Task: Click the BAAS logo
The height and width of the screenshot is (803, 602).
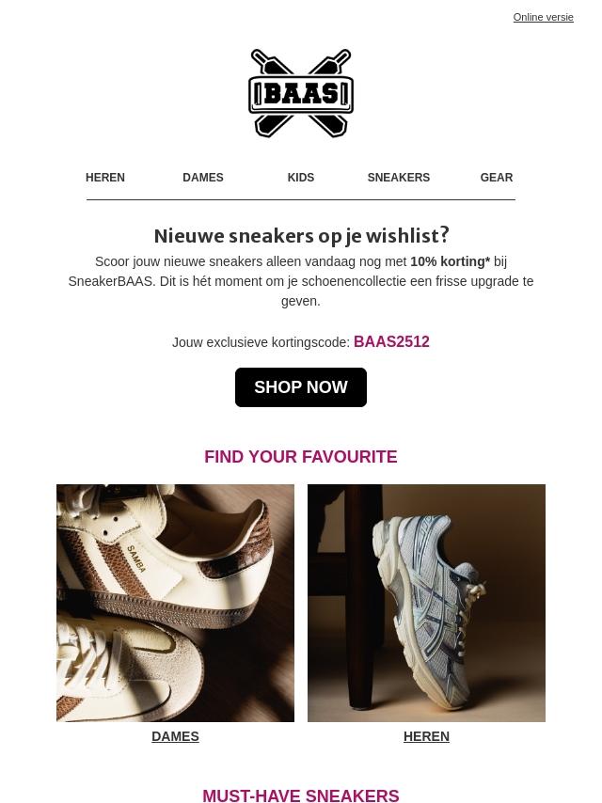Action: [301, 93]
